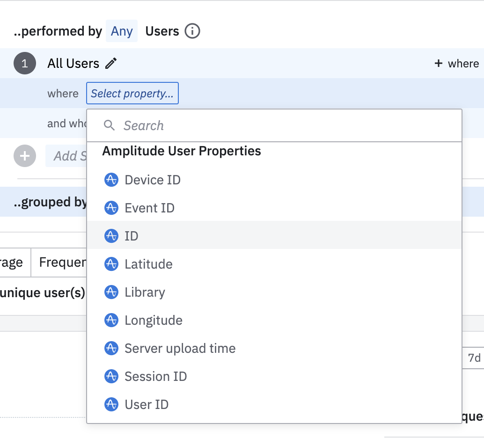Open the Select property dropdown
The image size is (484, 438).
coord(132,94)
